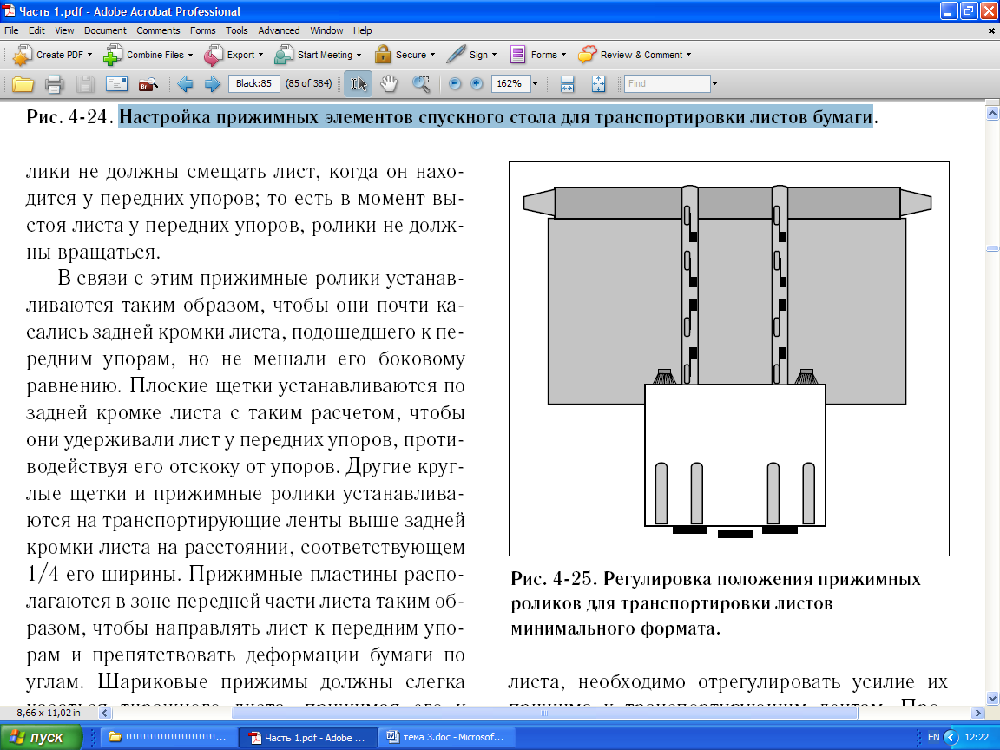
Task: Open the Edit menu
Action: click(x=37, y=30)
